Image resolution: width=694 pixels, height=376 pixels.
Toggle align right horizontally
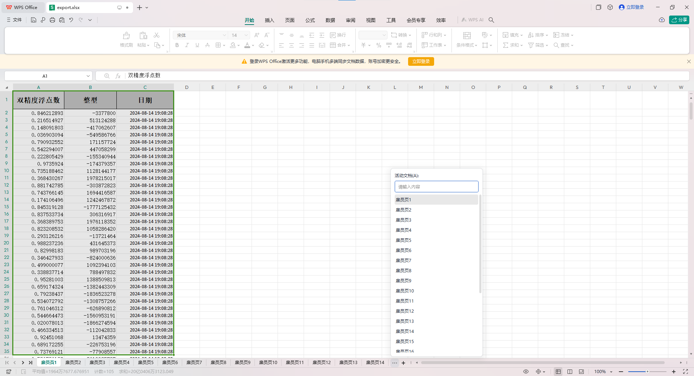[301, 45]
